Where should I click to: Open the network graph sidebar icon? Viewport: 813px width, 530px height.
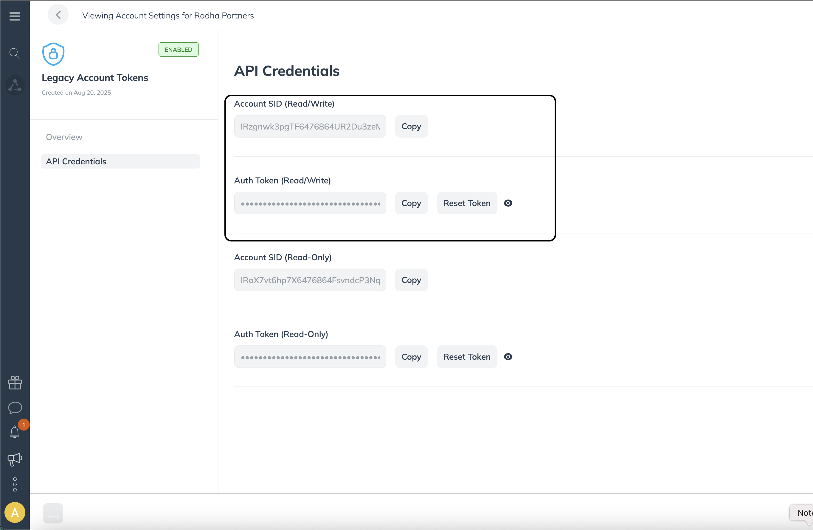pyautogui.click(x=15, y=85)
